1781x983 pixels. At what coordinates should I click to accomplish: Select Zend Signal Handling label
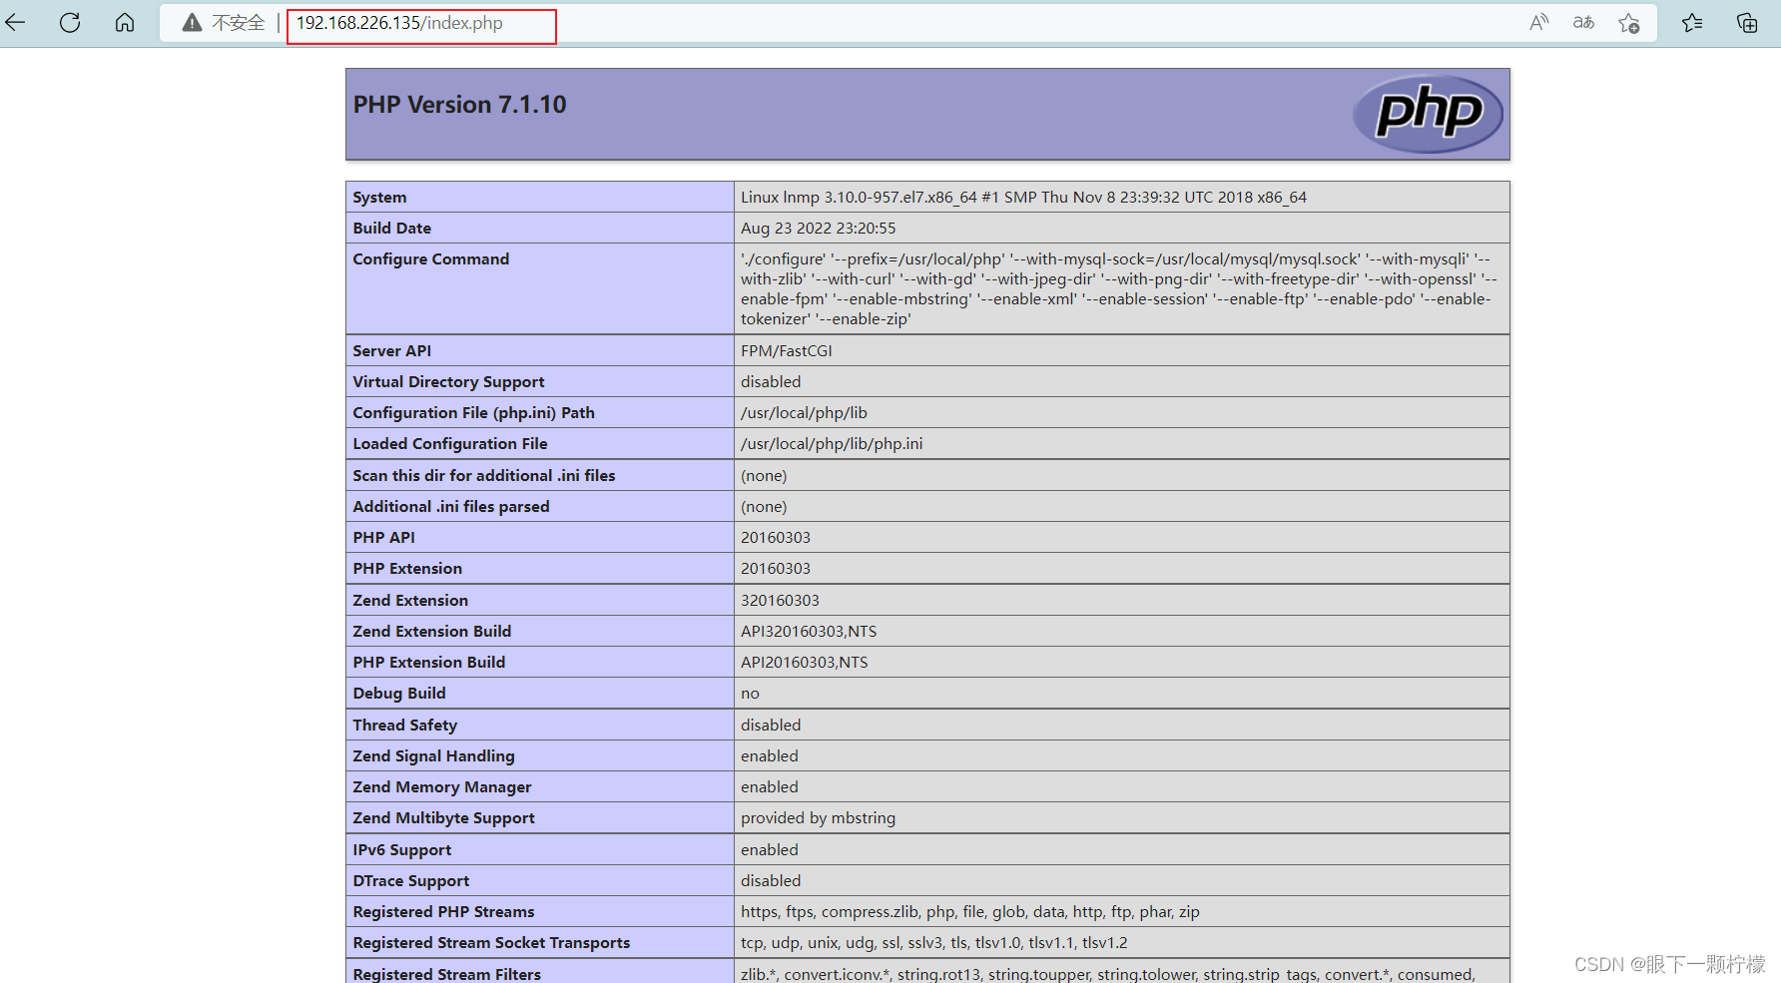coord(433,756)
